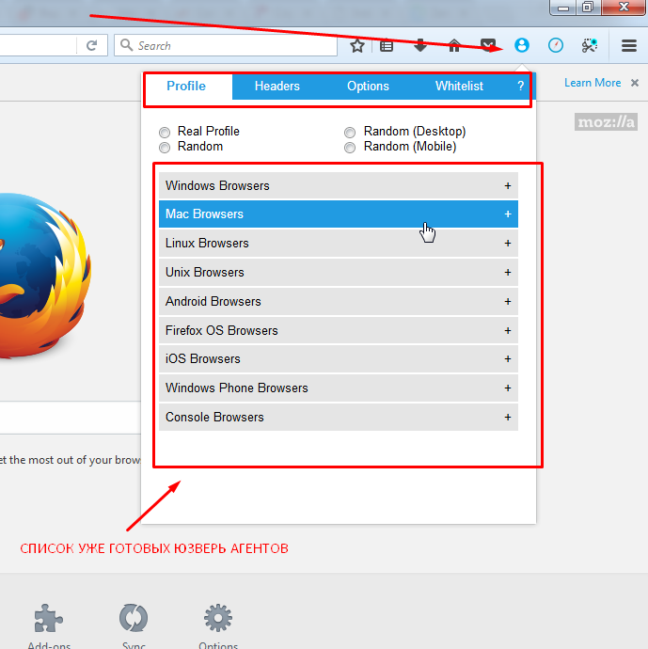The width and height of the screenshot is (648, 649).
Task: Open the hamburger menu button
Action: (x=628, y=45)
